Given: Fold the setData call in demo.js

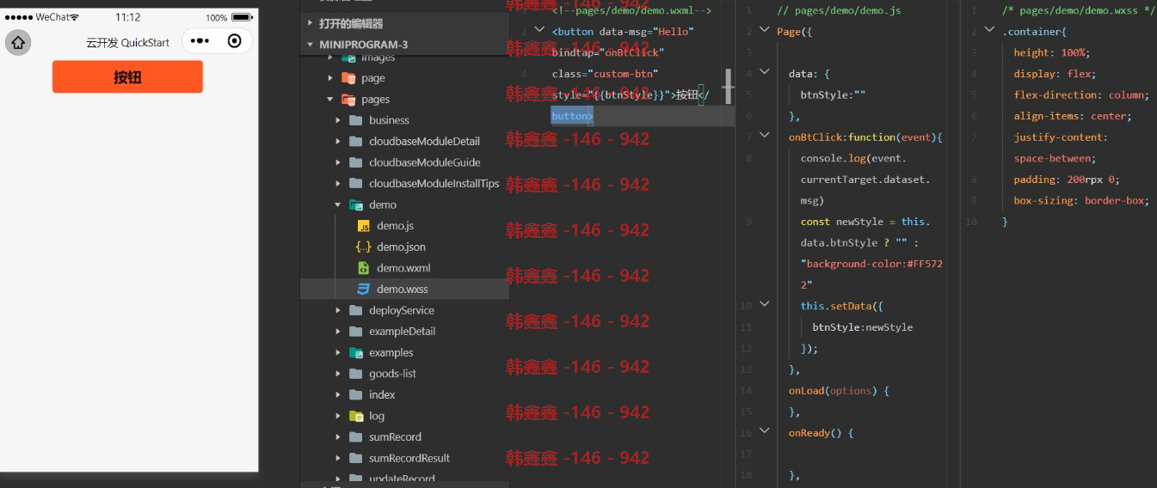Looking at the screenshot, I should (x=765, y=305).
